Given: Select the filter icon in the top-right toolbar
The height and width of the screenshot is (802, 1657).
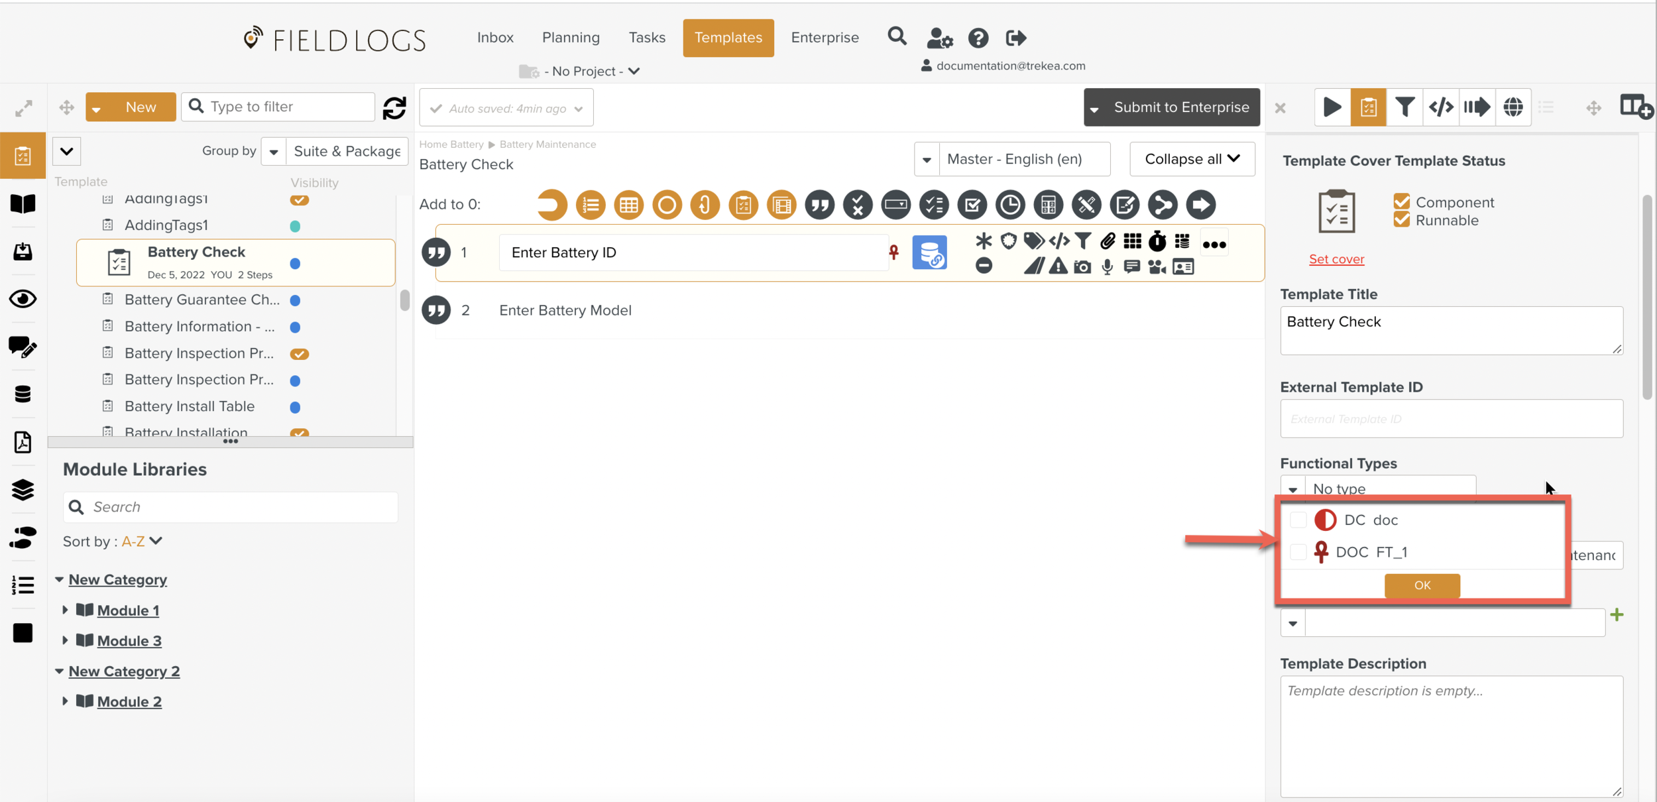Looking at the screenshot, I should click(1406, 107).
